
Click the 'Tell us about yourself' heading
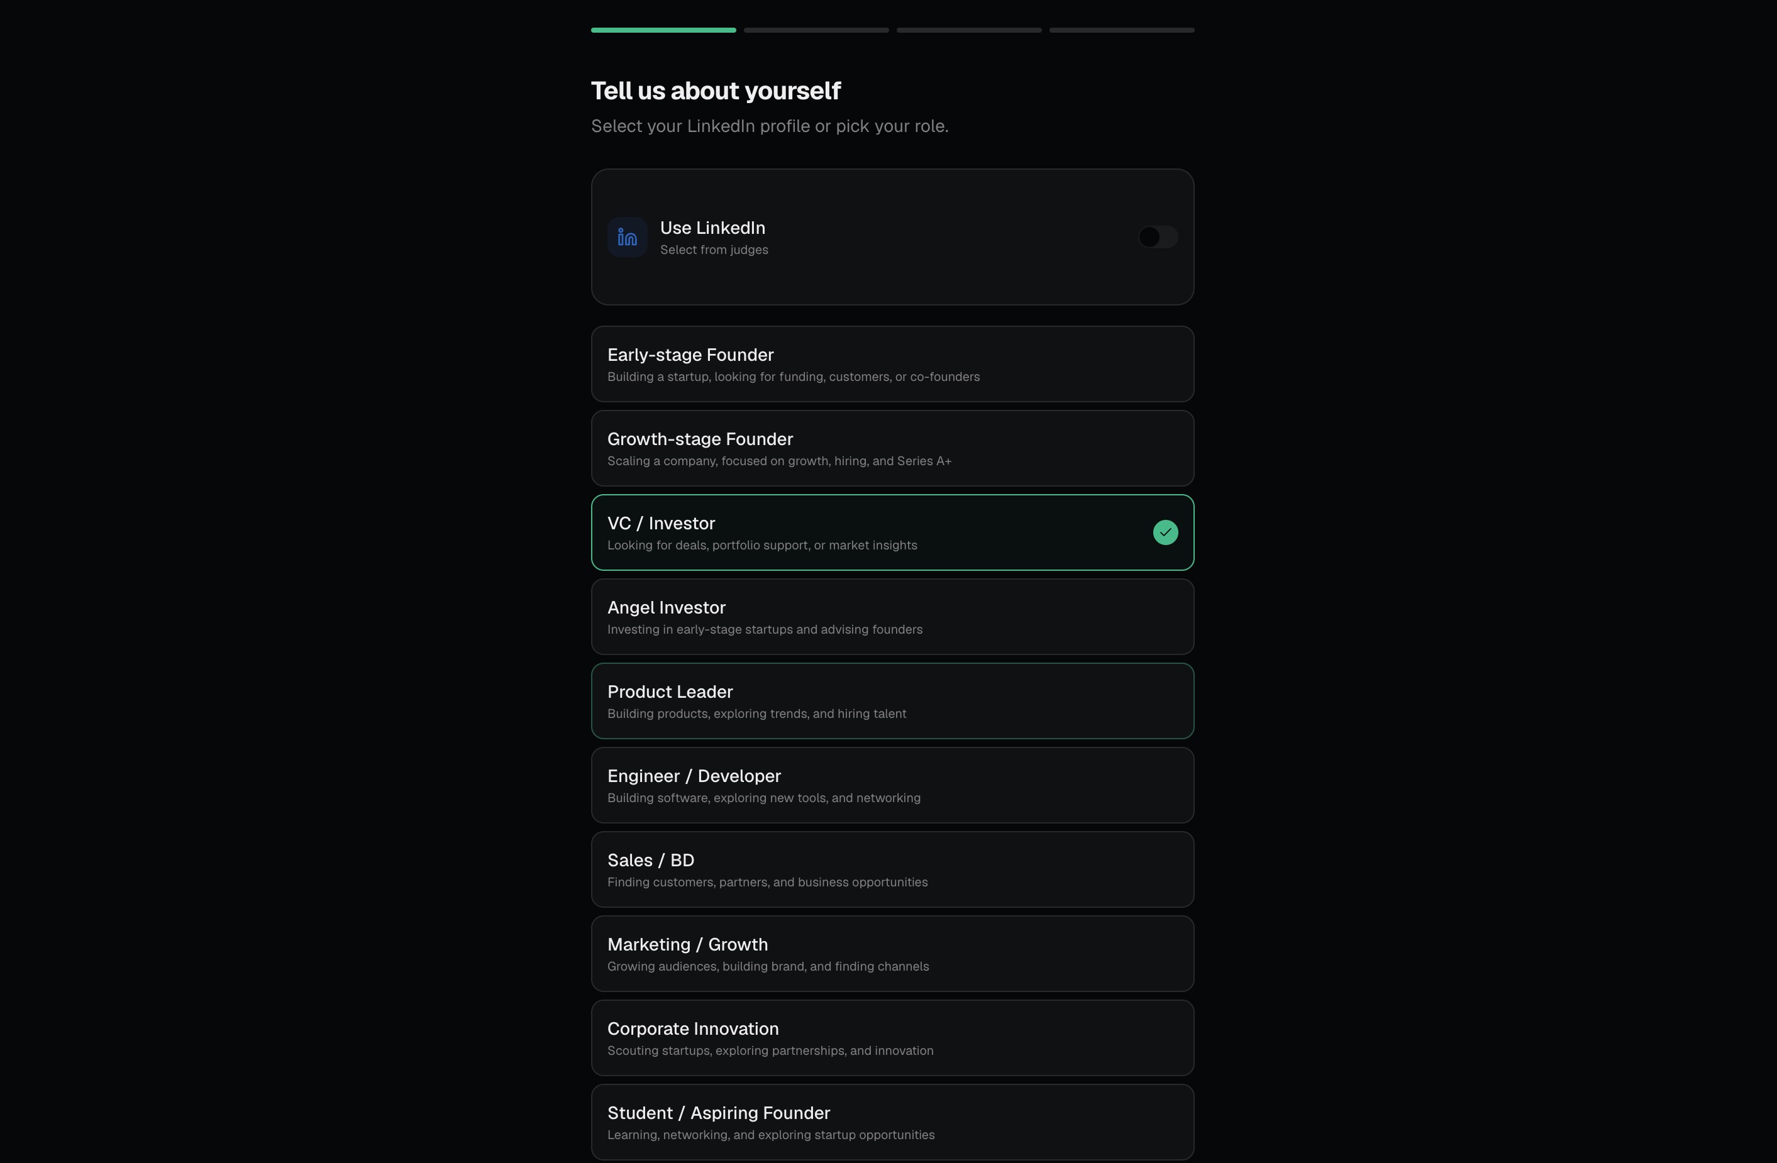(716, 91)
